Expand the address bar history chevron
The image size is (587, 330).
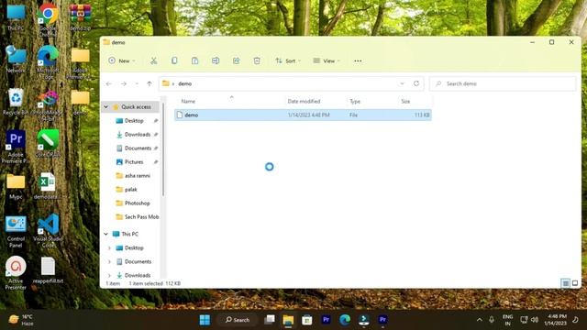click(x=402, y=83)
